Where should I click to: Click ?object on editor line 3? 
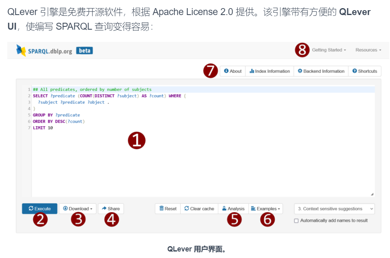pos(96,102)
